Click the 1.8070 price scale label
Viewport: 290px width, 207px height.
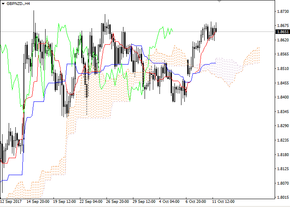point(283,183)
